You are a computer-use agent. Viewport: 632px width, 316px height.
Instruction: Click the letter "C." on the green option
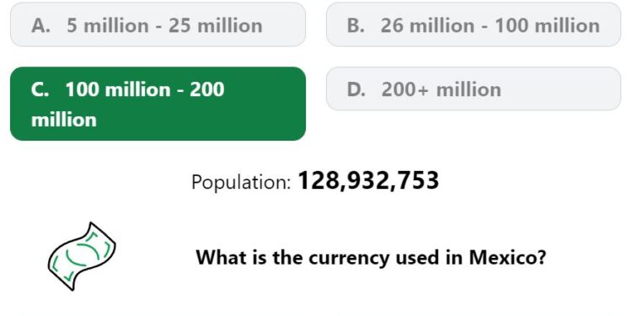[40, 89]
